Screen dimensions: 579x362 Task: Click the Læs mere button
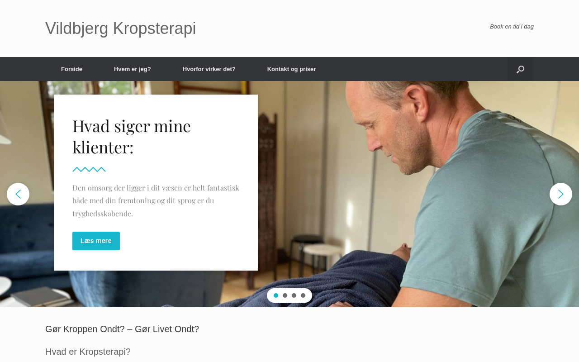click(96, 241)
